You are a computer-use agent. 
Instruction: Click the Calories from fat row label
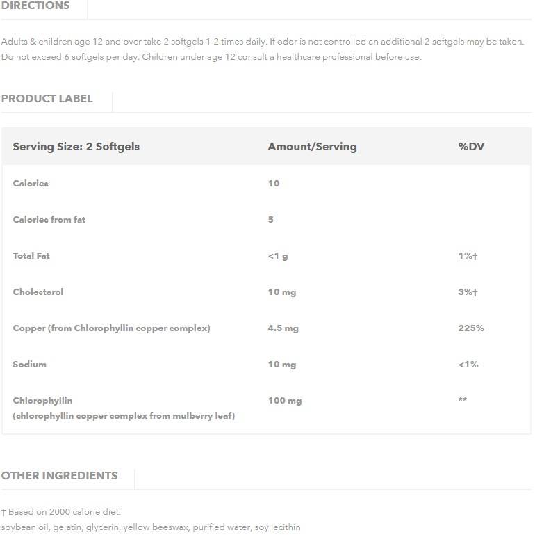[x=49, y=220]
